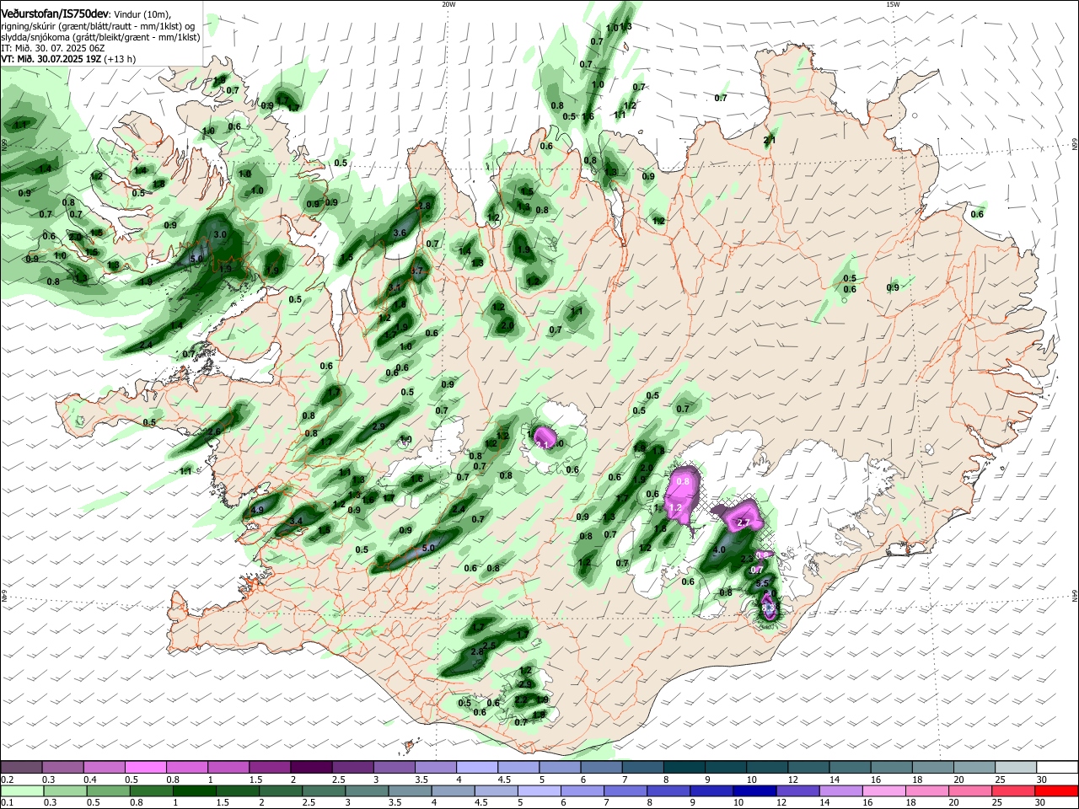Click the pale green 0.1 rain legend swatch
Viewport: 1079px width, 809px height.
[x=22, y=790]
